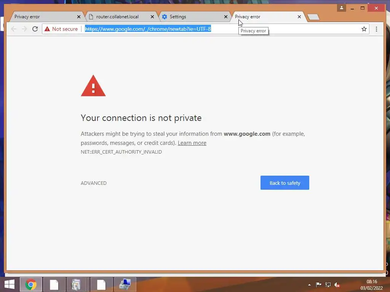Expand the ADVANCED options
The height and width of the screenshot is (292, 390).
pos(94,183)
